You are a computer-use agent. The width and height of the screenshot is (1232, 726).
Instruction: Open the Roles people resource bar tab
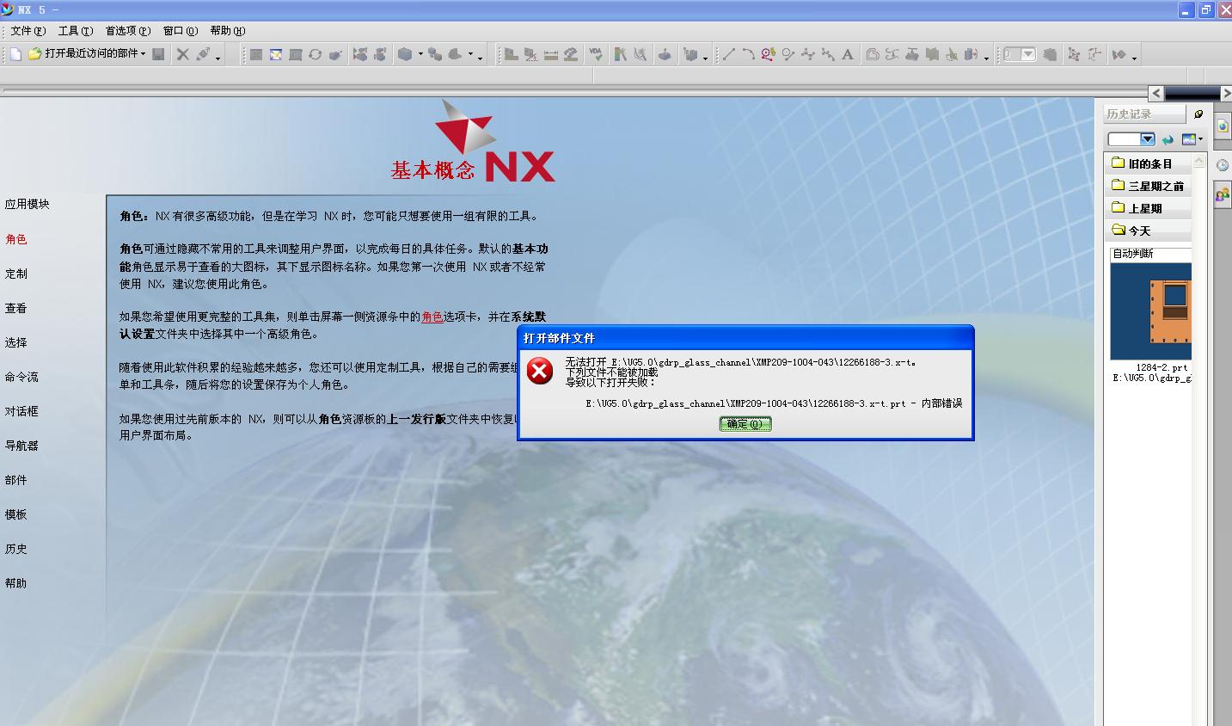[x=1222, y=195]
